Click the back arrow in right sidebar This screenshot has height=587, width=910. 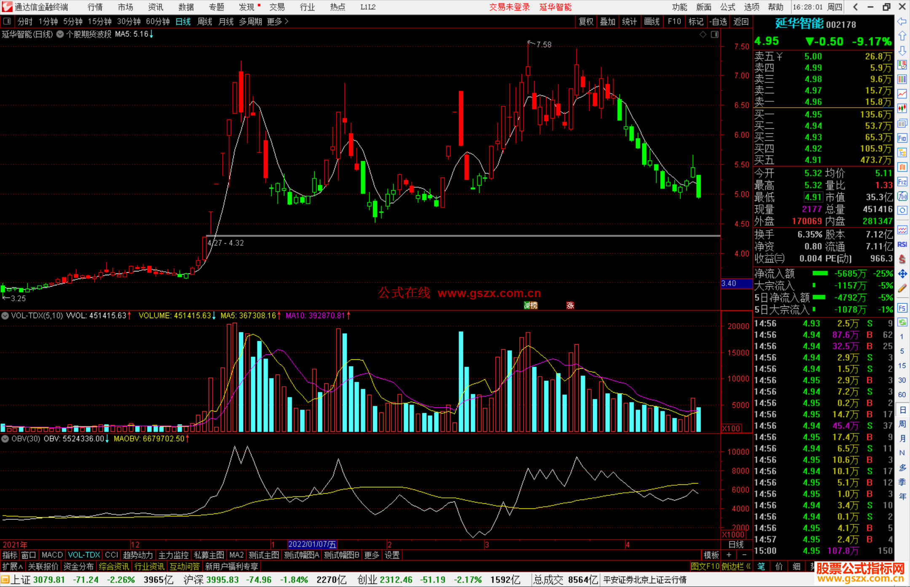[902, 21]
